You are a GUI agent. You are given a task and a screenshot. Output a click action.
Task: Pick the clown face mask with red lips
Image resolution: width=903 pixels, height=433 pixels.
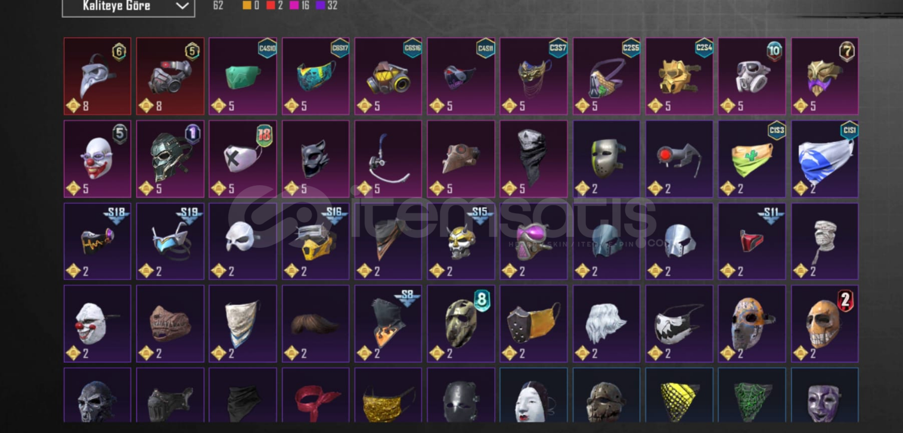point(97,159)
